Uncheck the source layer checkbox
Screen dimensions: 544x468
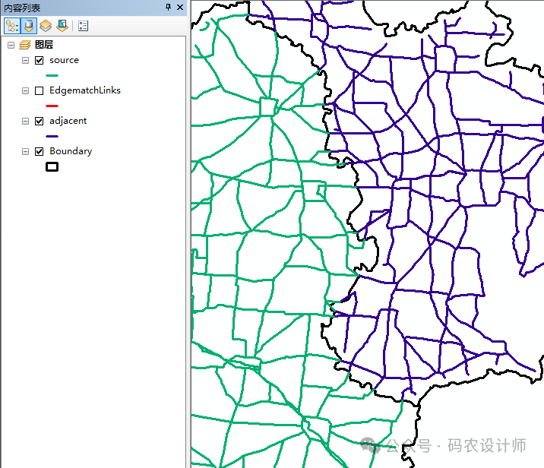pos(40,60)
